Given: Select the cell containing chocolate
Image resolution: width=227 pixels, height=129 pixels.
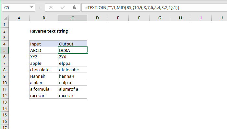Looking at the screenshot, I should 44,70.
